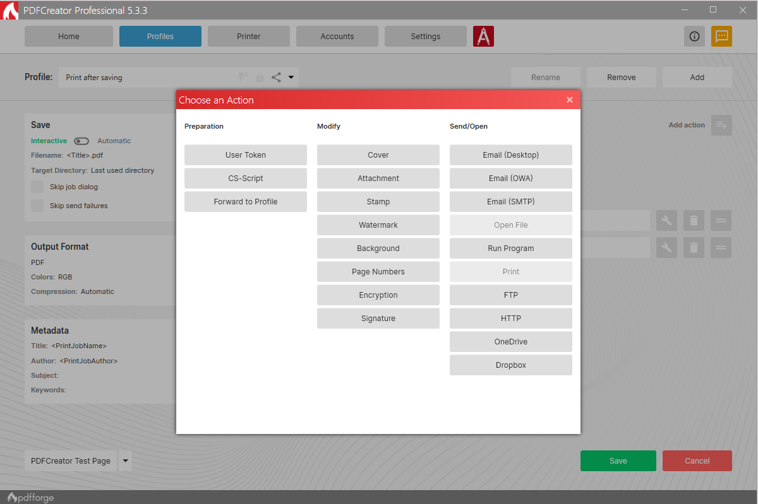The height and width of the screenshot is (504, 758).
Task: Enable Skip send failures
Action: tap(37, 205)
